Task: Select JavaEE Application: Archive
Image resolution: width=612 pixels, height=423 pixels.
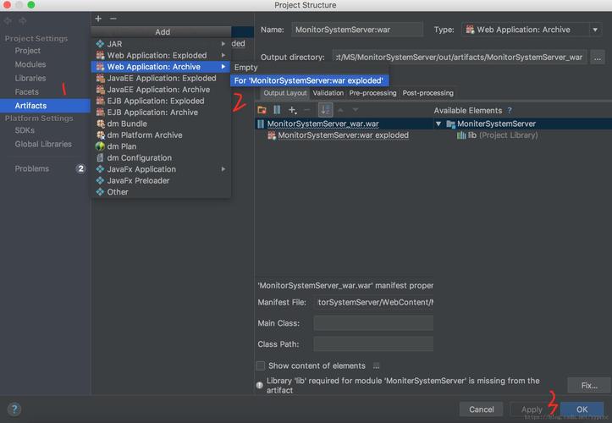Action: pos(161,90)
